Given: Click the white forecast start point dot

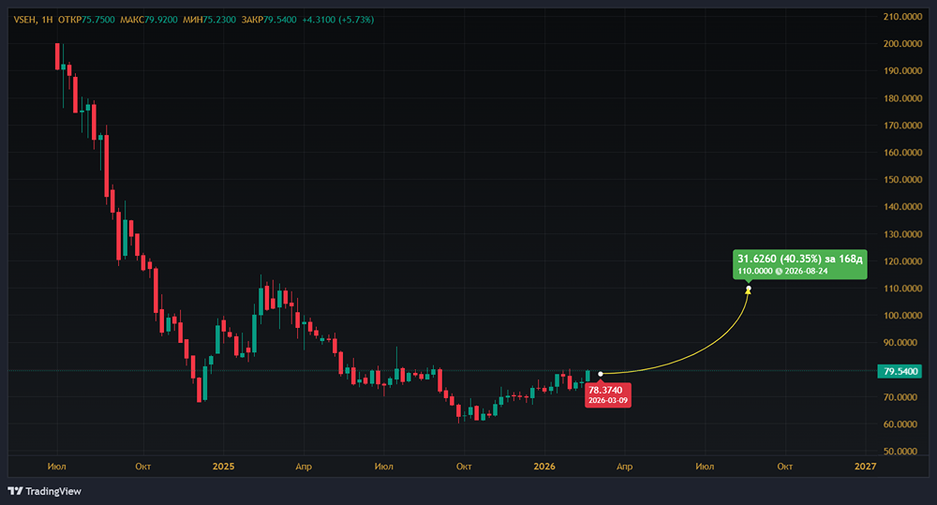Looking at the screenshot, I should (601, 374).
